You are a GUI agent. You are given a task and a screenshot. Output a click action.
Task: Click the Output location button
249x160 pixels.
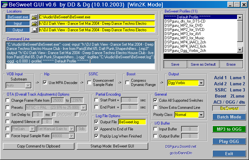point(18,30)
